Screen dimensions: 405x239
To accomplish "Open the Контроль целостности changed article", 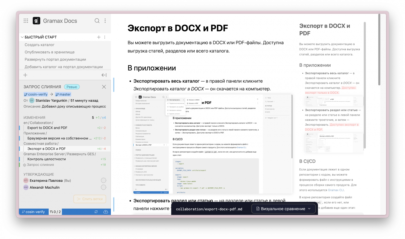I will click(46, 159).
